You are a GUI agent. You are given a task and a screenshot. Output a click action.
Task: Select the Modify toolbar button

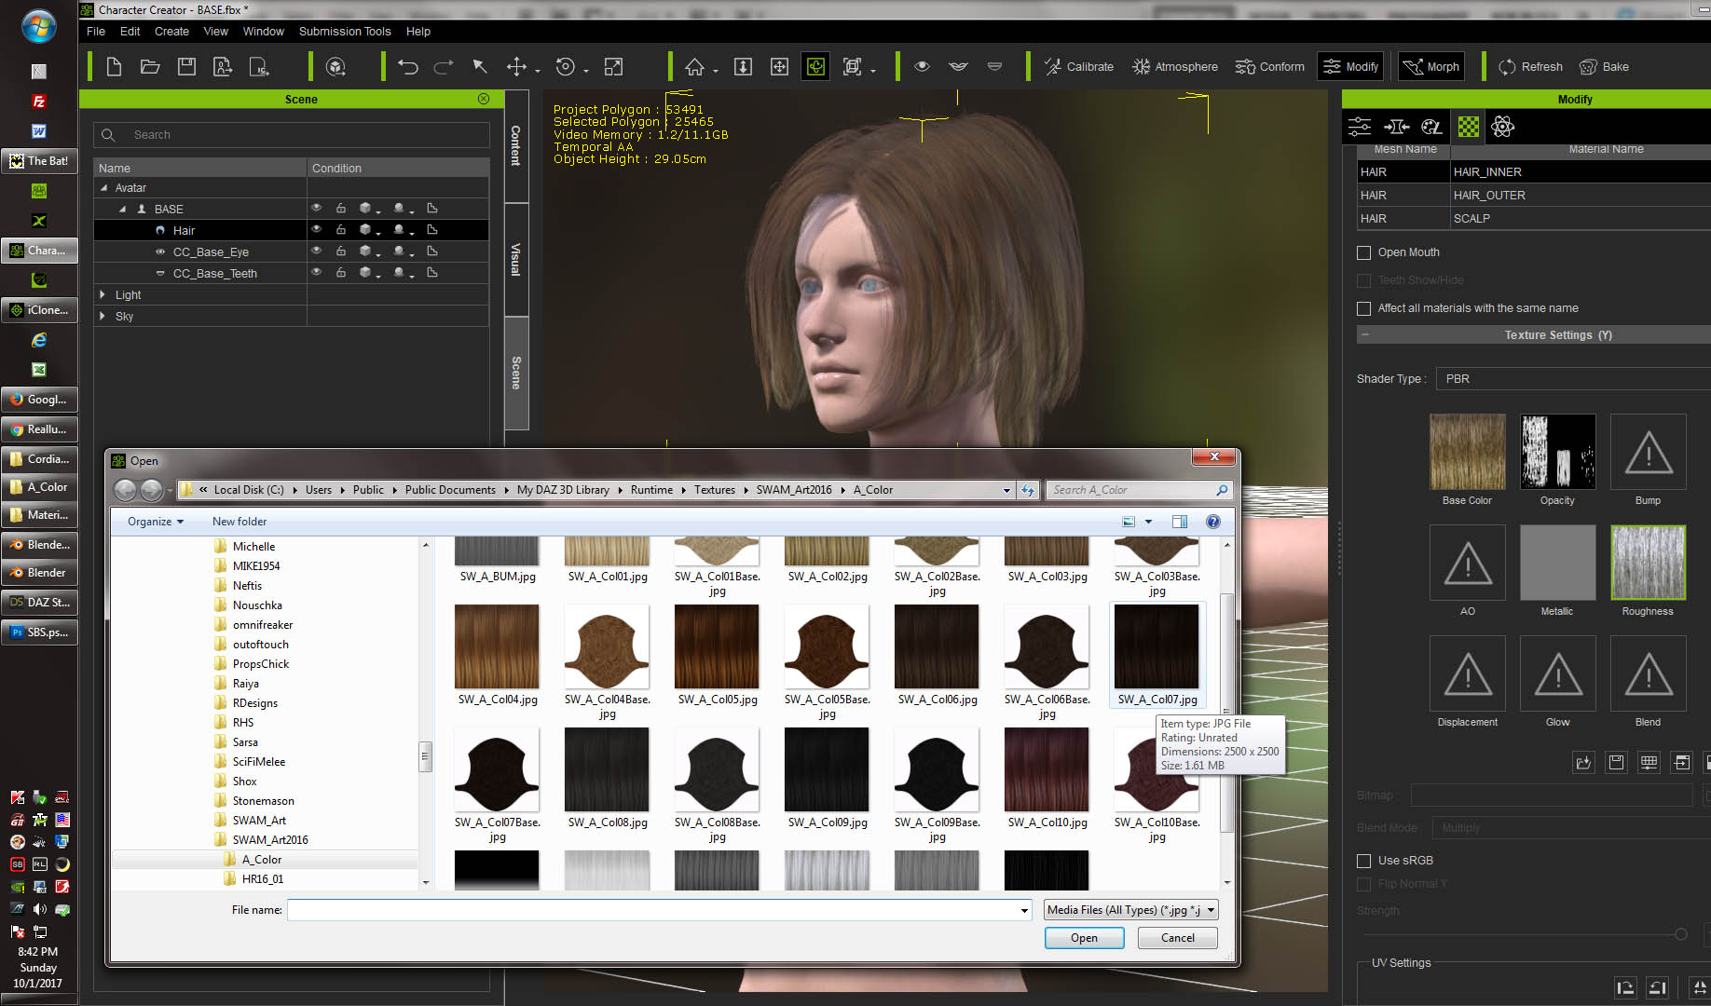pyautogui.click(x=1350, y=67)
